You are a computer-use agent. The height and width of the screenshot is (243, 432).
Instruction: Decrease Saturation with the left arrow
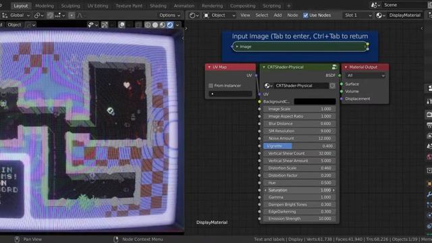point(265,190)
